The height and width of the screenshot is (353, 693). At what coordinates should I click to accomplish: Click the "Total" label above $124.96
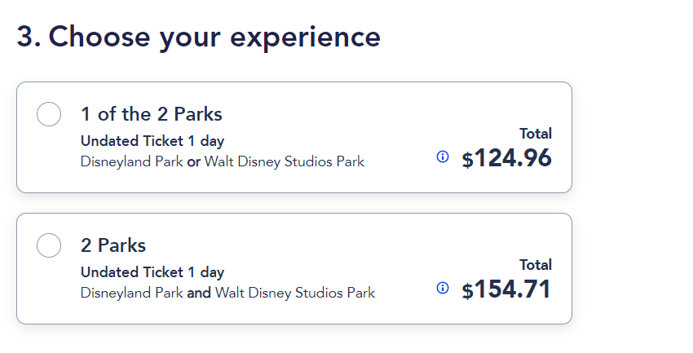coord(536,134)
